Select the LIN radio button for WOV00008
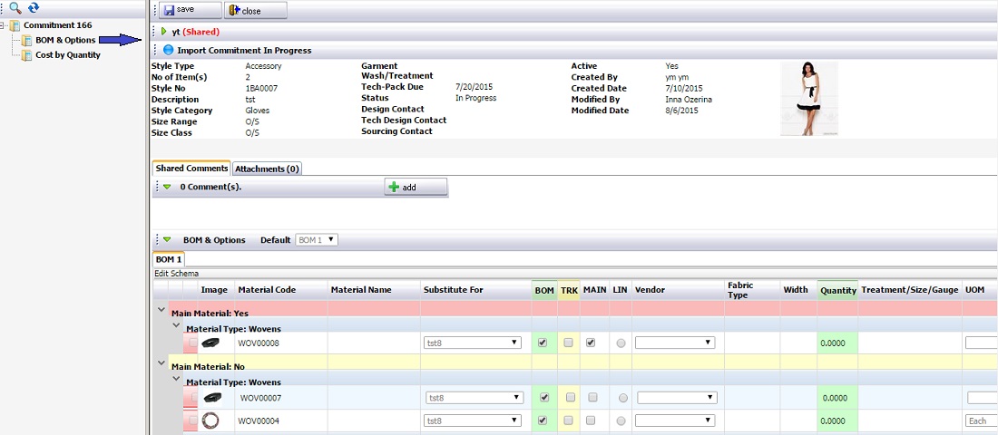Image resolution: width=998 pixels, height=435 pixels. click(621, 343)
